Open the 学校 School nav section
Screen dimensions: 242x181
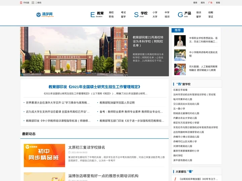click(141, 14)
